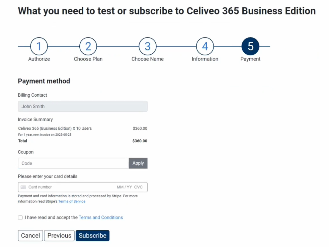Select step 3 Choose Name circle
This screenshot has width=329, height=247.
(147, 46)
